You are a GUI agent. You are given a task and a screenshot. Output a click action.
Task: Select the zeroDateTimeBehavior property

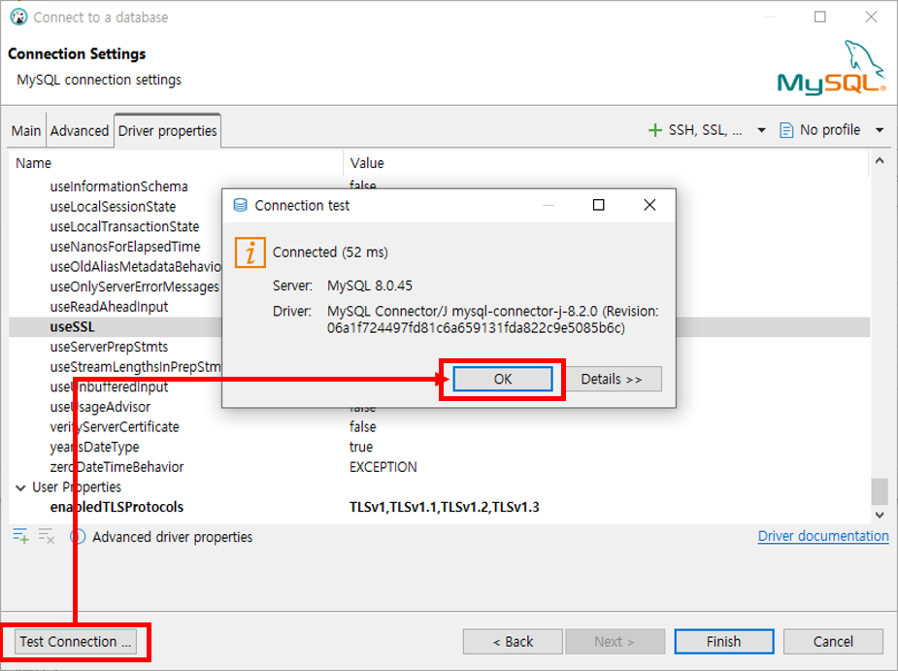point(116,468)
